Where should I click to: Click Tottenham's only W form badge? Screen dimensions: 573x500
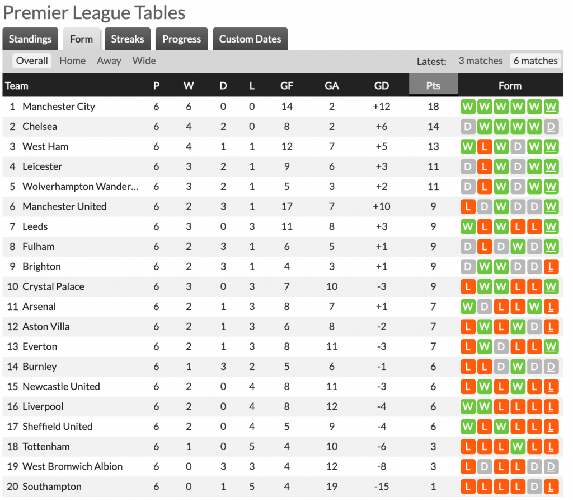click(x=518, y=447)
